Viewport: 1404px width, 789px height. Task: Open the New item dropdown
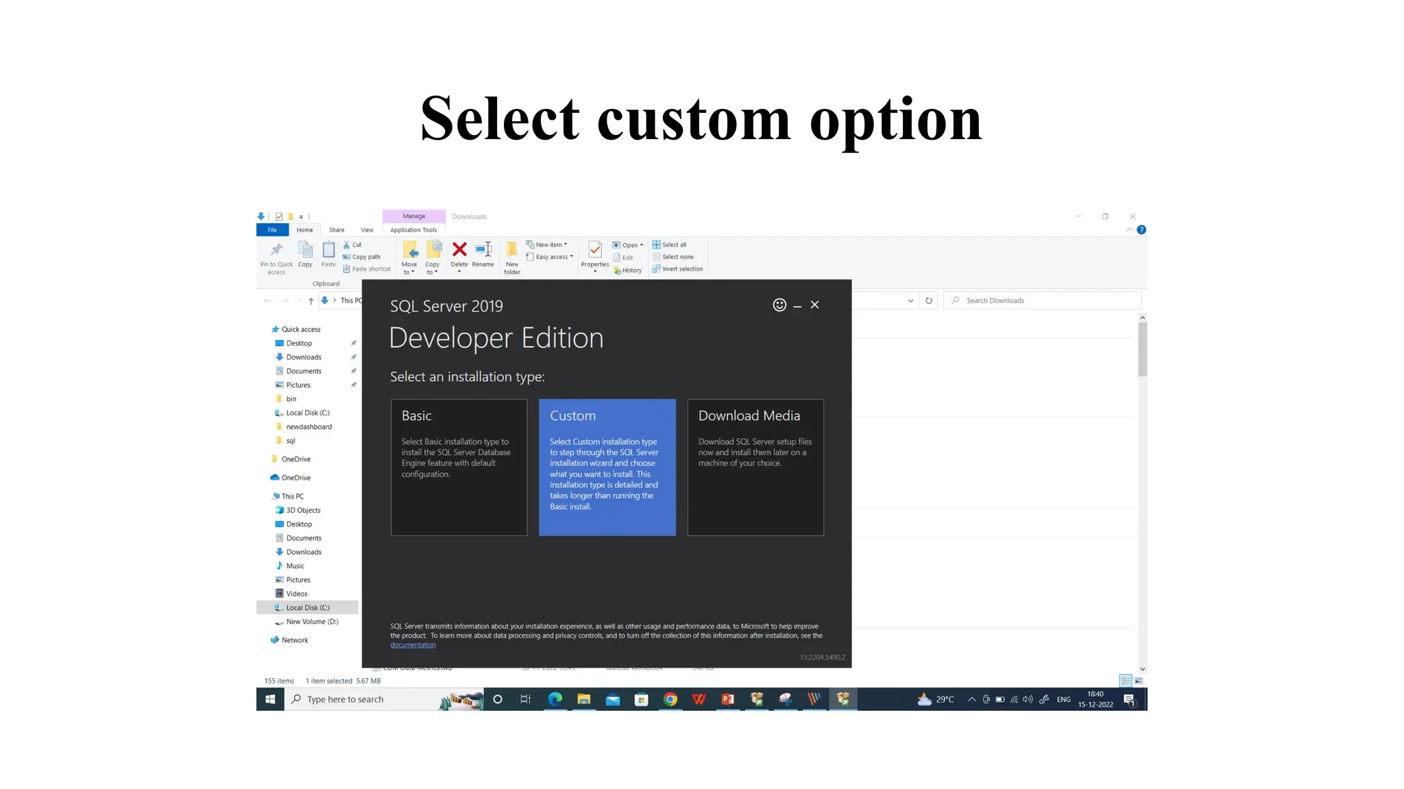tap(546, 245)
